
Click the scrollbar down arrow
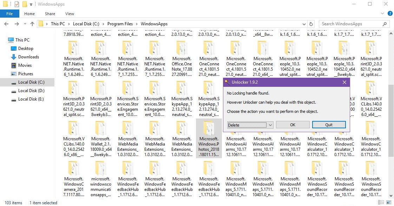pos(391,196)
